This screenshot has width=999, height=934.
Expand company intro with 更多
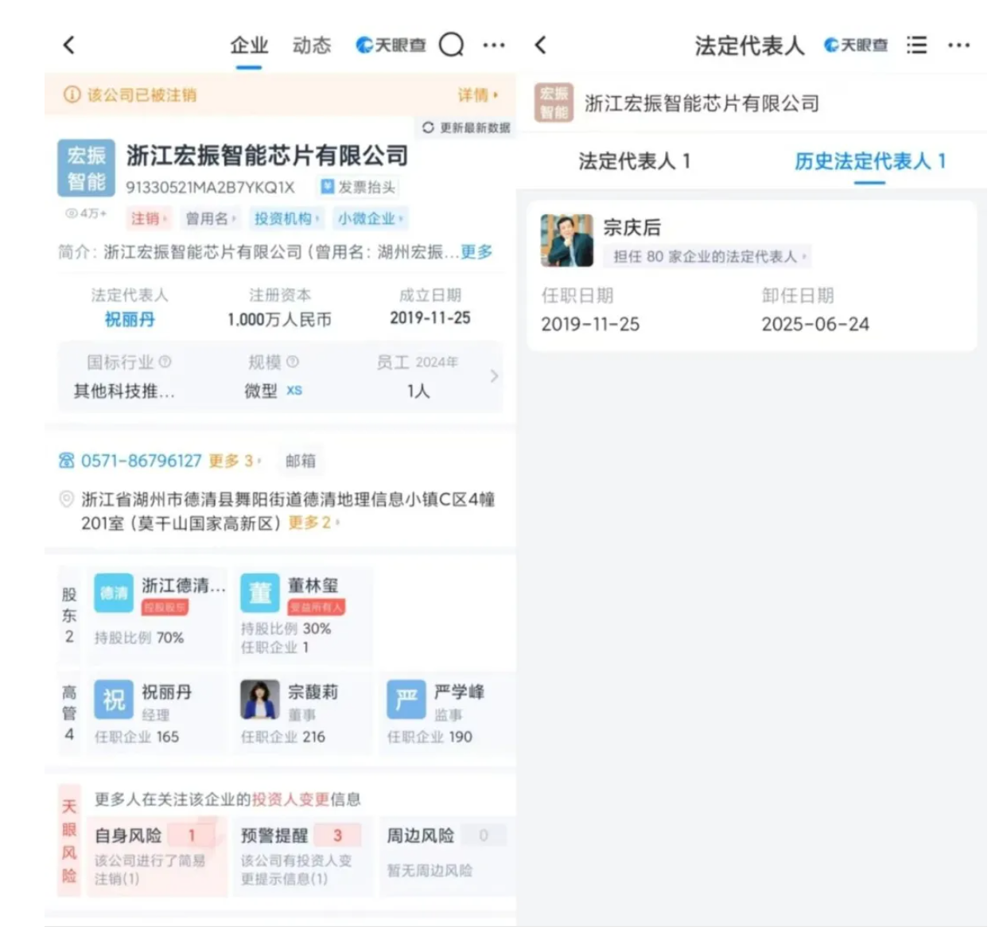[476, 251]
